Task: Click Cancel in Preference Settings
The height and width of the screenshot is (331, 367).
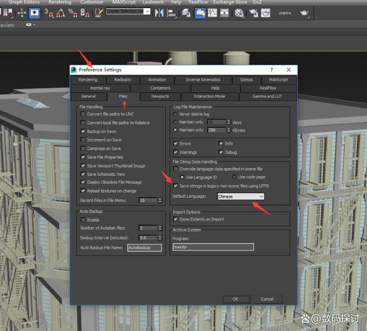Action: tap(267, 299)
